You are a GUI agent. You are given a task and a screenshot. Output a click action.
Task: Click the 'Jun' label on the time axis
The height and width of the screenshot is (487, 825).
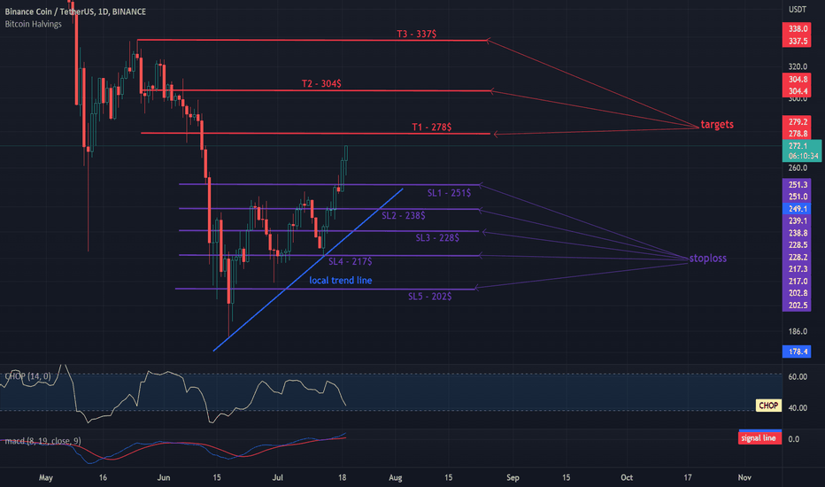(x=164, y=478)
